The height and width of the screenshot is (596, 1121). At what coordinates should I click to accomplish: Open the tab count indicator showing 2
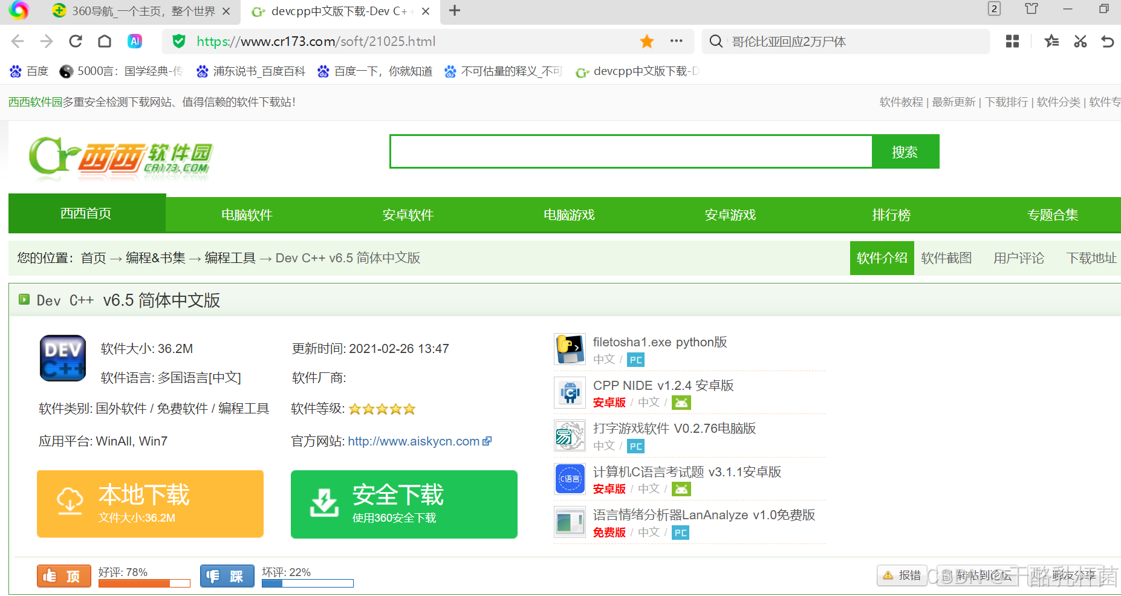click(994, 8)
